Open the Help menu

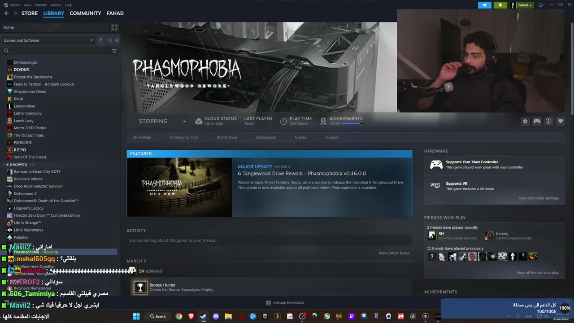[69, 5]
